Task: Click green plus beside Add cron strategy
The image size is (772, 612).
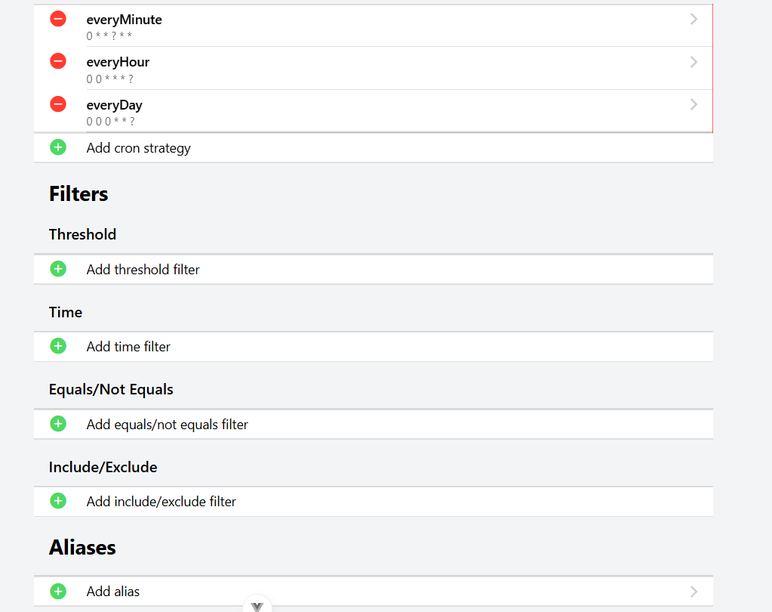Action: pyautogui.click(x=58, y=147)
